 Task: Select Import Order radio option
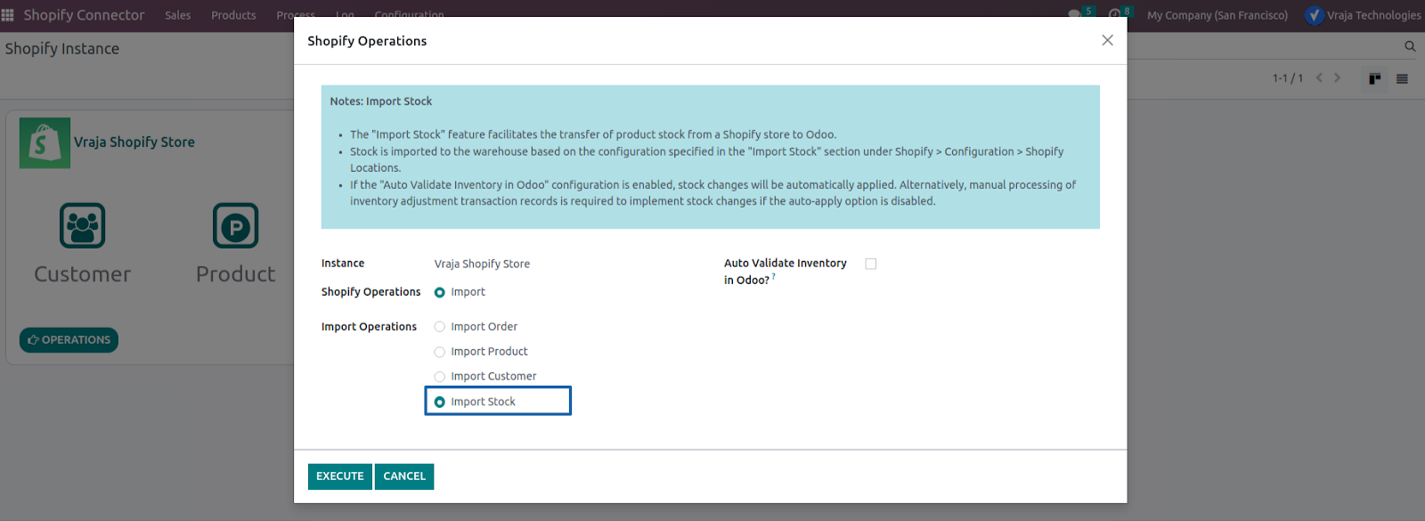tap(440, 327)
